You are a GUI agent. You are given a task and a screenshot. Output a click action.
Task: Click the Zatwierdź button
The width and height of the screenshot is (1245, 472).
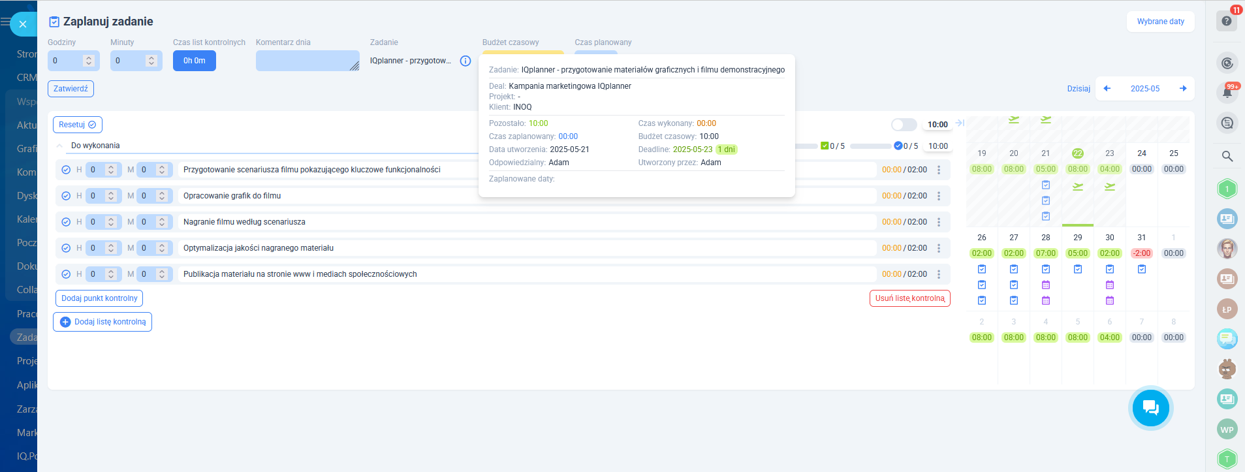point(71,89)
